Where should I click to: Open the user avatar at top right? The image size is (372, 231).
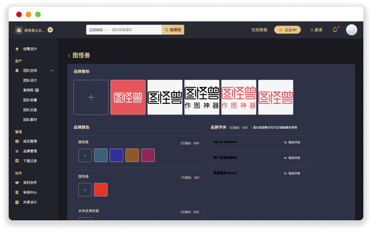click(352, 30)
